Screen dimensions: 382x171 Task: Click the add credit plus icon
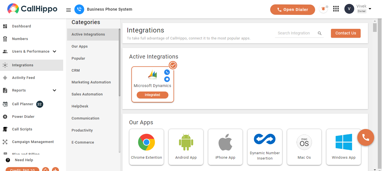click(x=56, y=169)
